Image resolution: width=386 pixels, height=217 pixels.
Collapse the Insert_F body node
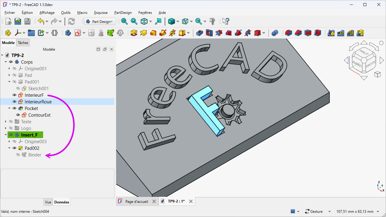[x=6, y=135]
